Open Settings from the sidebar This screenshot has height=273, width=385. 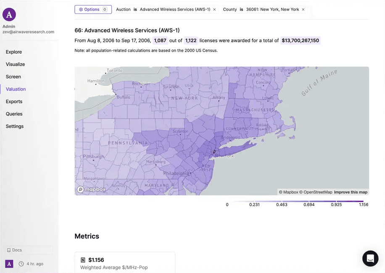click(x=15, y=126)
